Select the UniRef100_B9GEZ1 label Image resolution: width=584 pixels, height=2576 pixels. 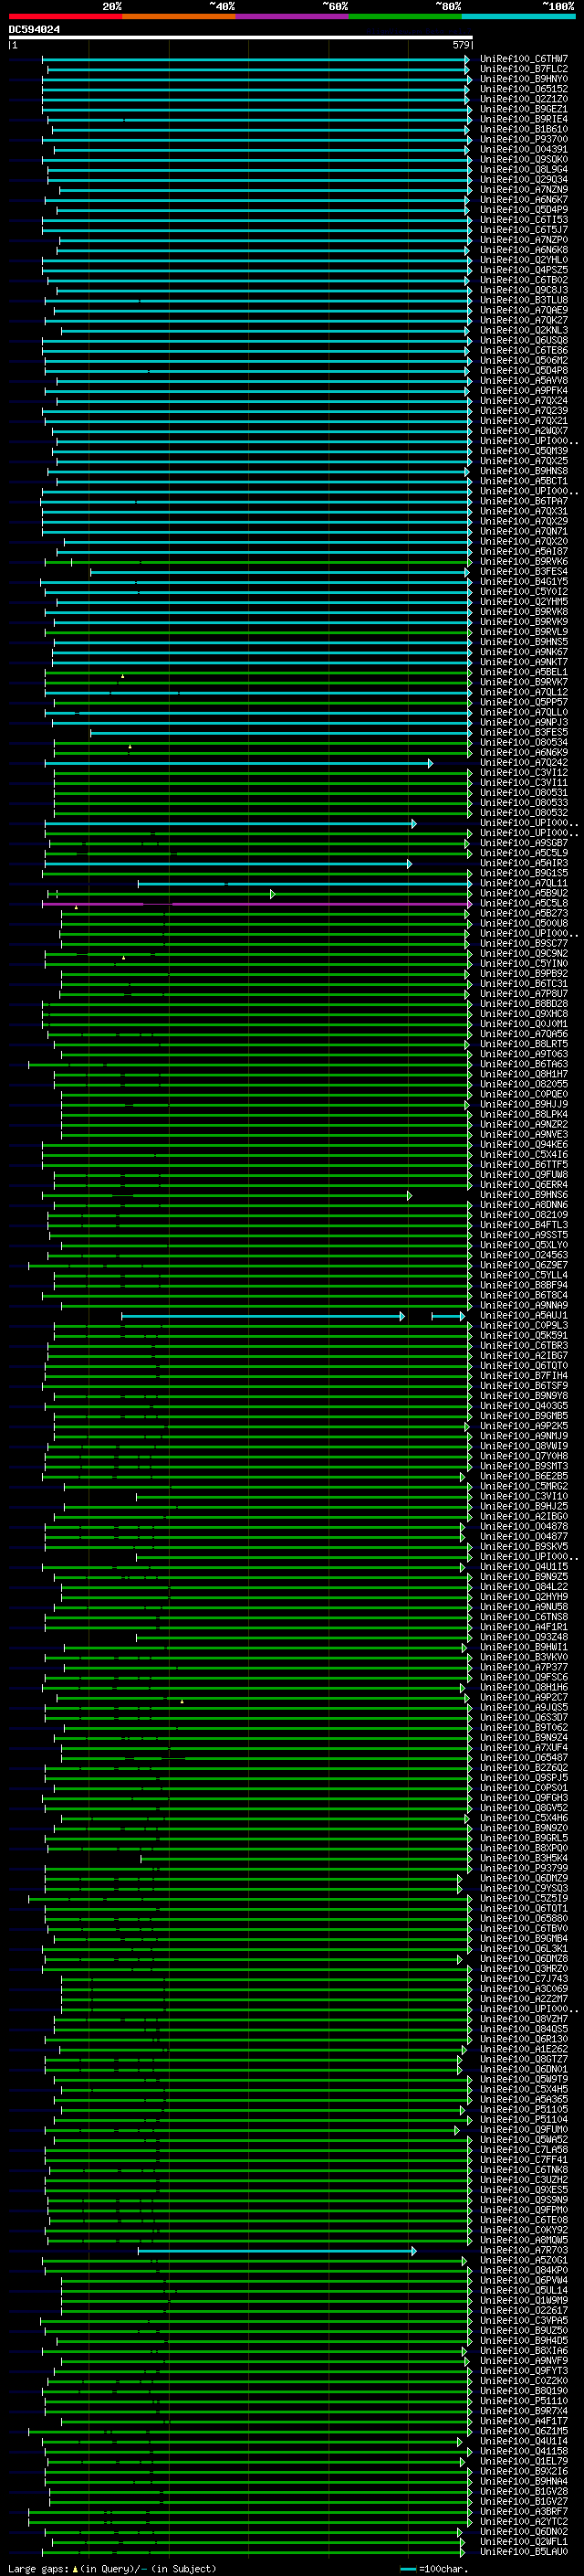[523, 109]
